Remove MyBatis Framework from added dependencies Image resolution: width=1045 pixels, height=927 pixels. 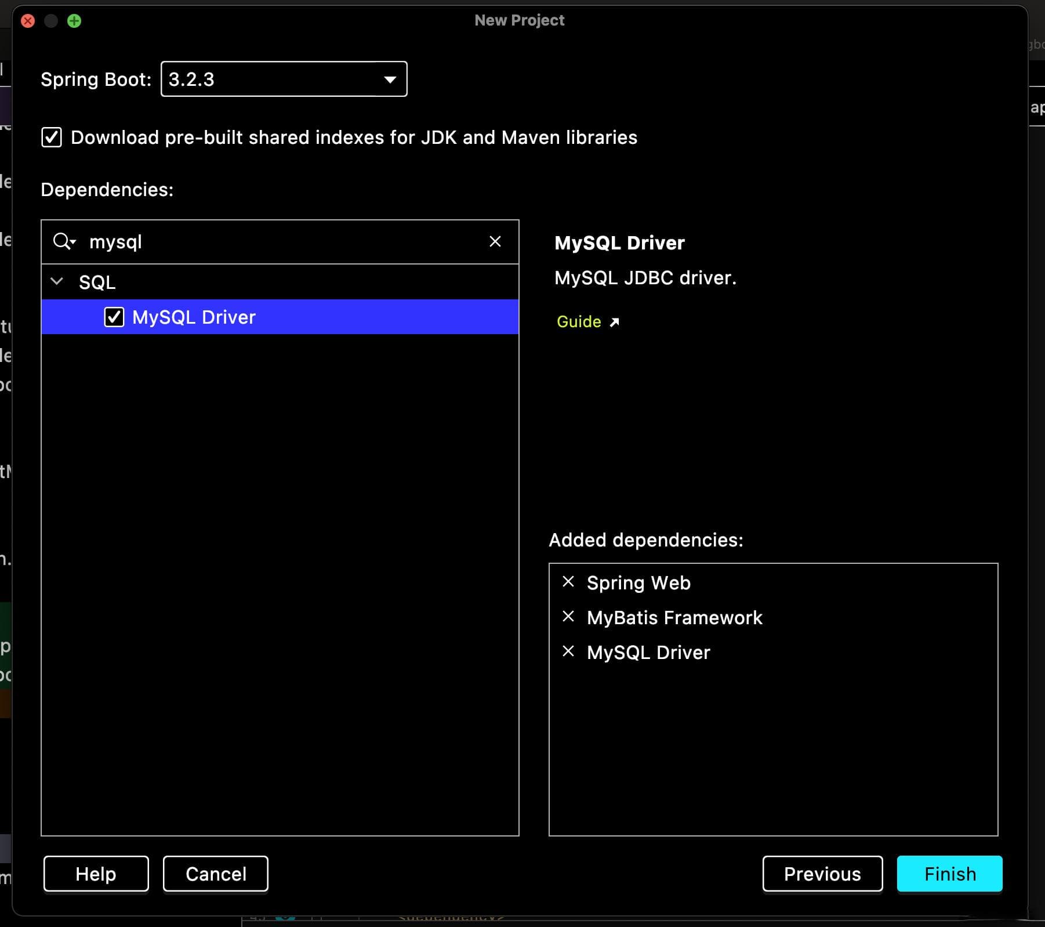coord(568,617)
